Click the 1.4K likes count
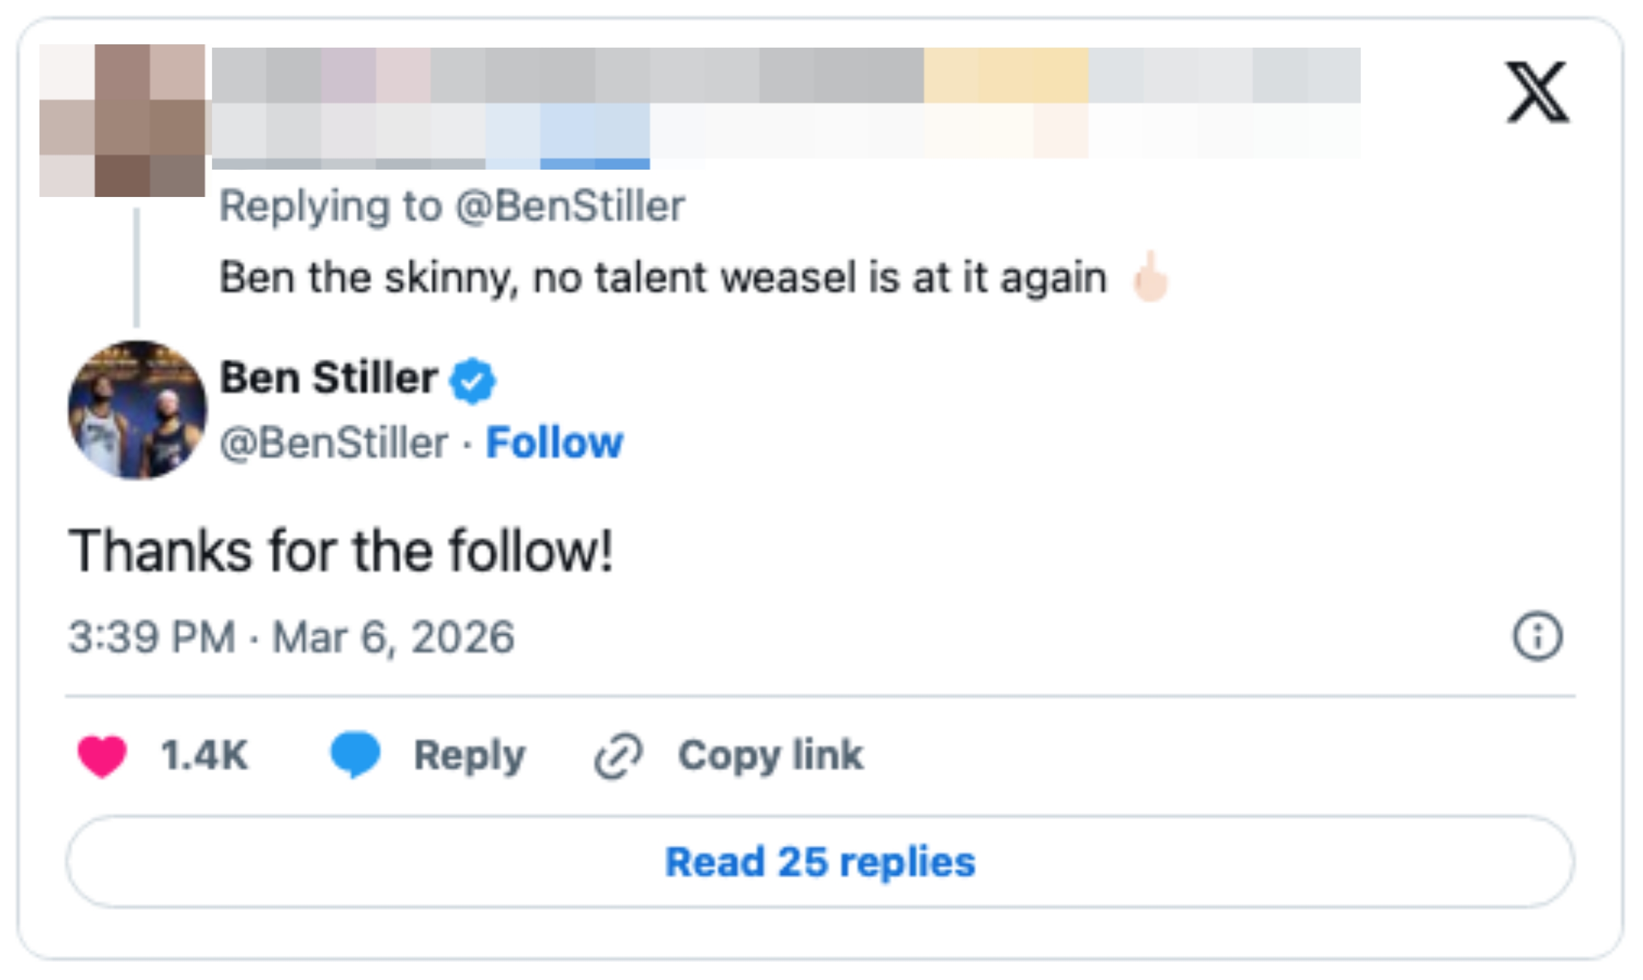This screenshot has height=980, width=1643. [x=204, y=756]
